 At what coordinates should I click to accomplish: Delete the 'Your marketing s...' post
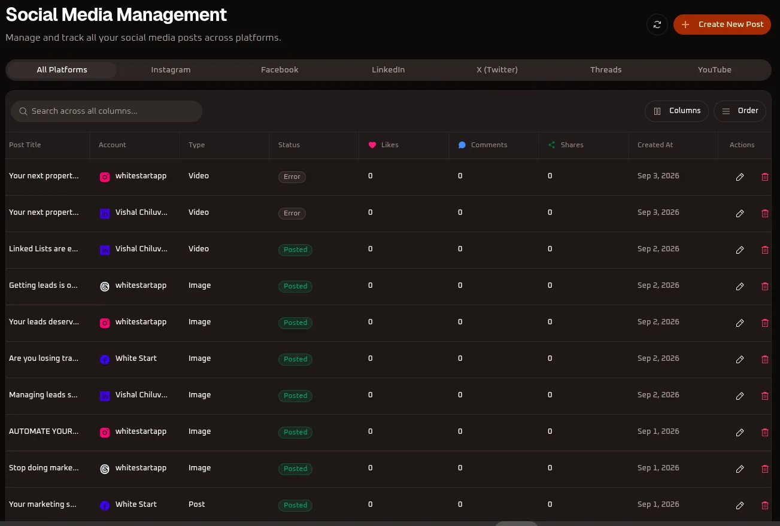[764, 506]
